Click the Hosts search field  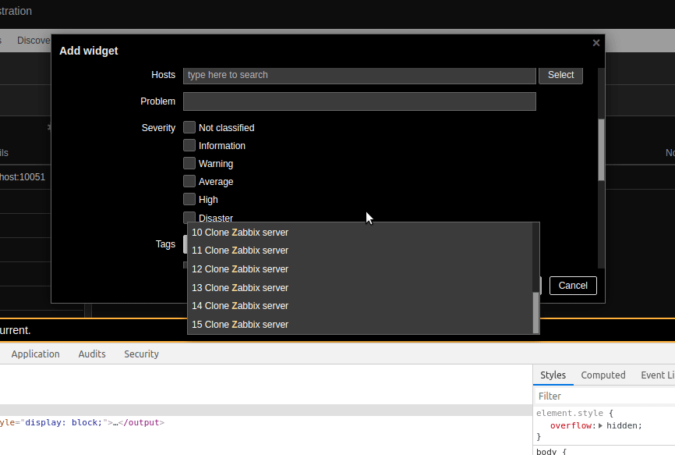359,75
